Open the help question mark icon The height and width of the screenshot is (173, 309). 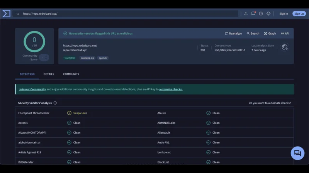(261, 13)
